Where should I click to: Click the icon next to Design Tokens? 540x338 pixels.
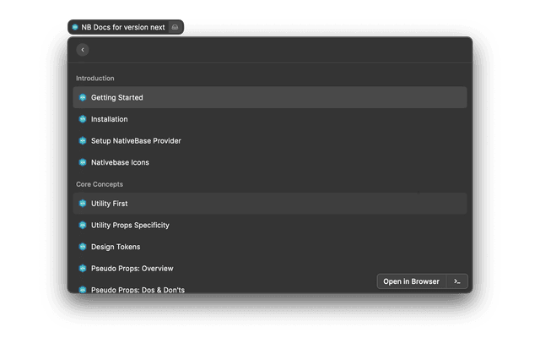pos(83,247)
